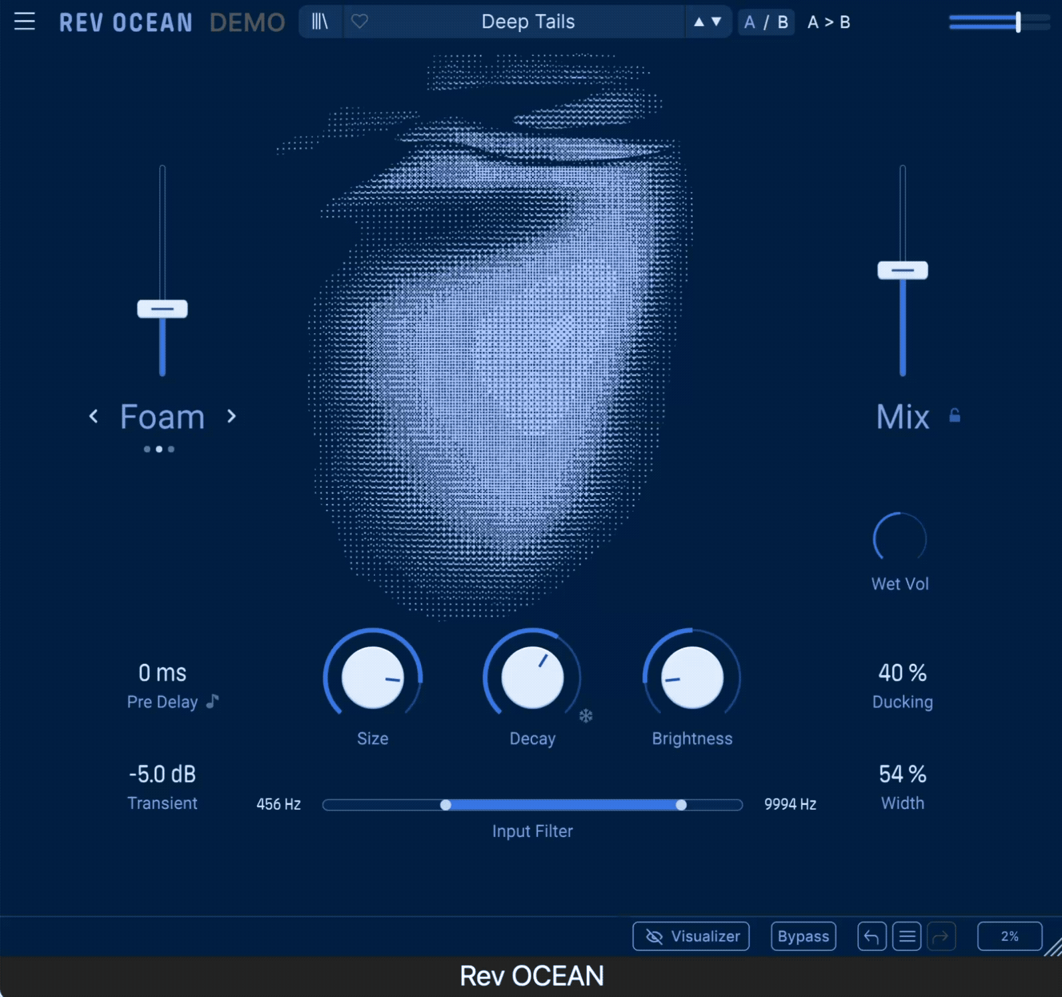1062x997 pixels.
Task: Click the Mix vertical slider handle
Action: click(903, 271)
